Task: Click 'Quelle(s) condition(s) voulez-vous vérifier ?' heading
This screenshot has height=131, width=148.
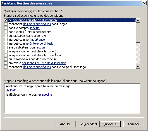Action: pyautogui.click(x=33, y=11)
